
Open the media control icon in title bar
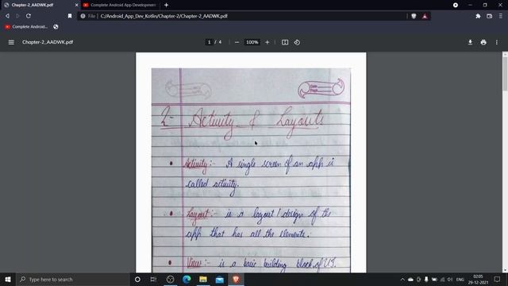[455, 5]
